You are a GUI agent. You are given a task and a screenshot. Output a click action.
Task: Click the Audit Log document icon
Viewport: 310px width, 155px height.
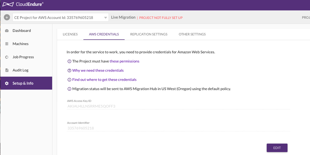[x=7, y=70]
